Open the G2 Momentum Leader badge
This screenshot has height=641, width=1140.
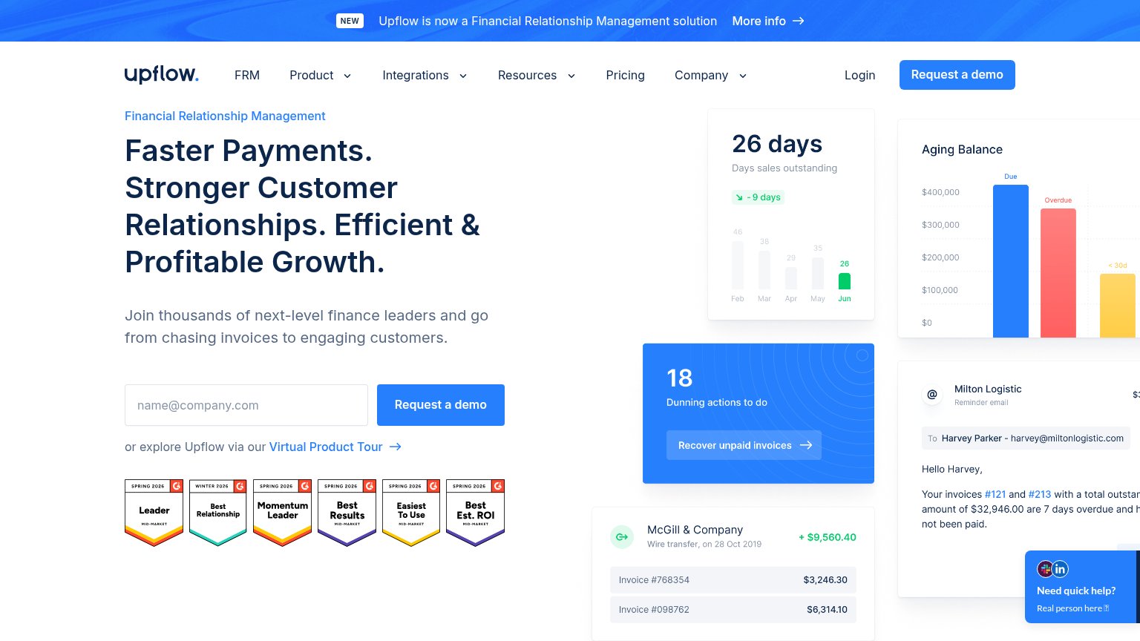[x=283, y=513]
